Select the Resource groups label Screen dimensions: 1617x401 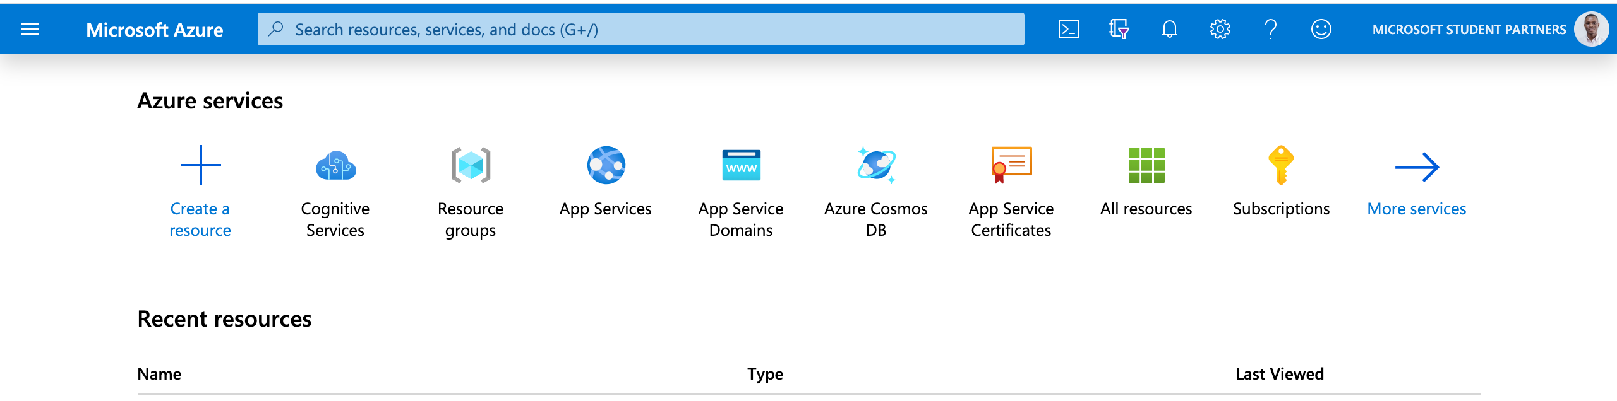[x=471, y=219]
